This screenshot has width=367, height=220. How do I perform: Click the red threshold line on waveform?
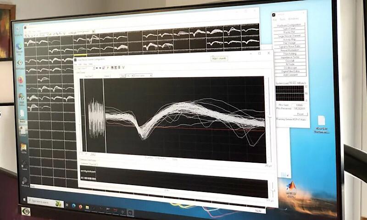206,129
